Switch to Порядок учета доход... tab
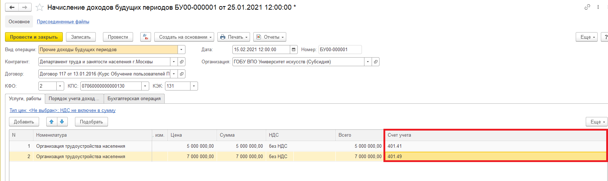Viewport: 608px width, 181px height. point(74,98)
